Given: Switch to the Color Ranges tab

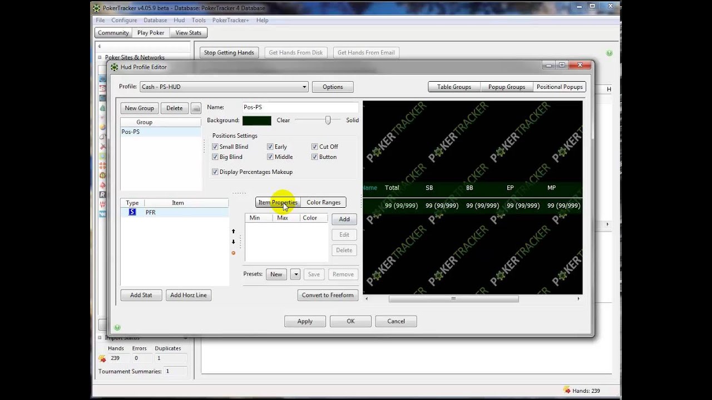Looking at the screenshot, I should 323,202.
